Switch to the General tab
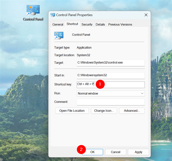This screenshot has width=172, height=161. coord(58,24)
